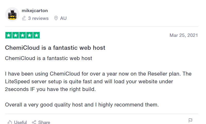Image resolution: width=206 pixels, height=124 pixels.
Task: Click the fifth green rating star
Action: click(x=36, y=35)
